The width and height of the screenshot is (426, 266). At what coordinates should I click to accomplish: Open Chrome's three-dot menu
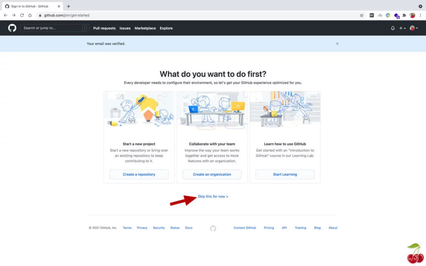coord(421,15)
